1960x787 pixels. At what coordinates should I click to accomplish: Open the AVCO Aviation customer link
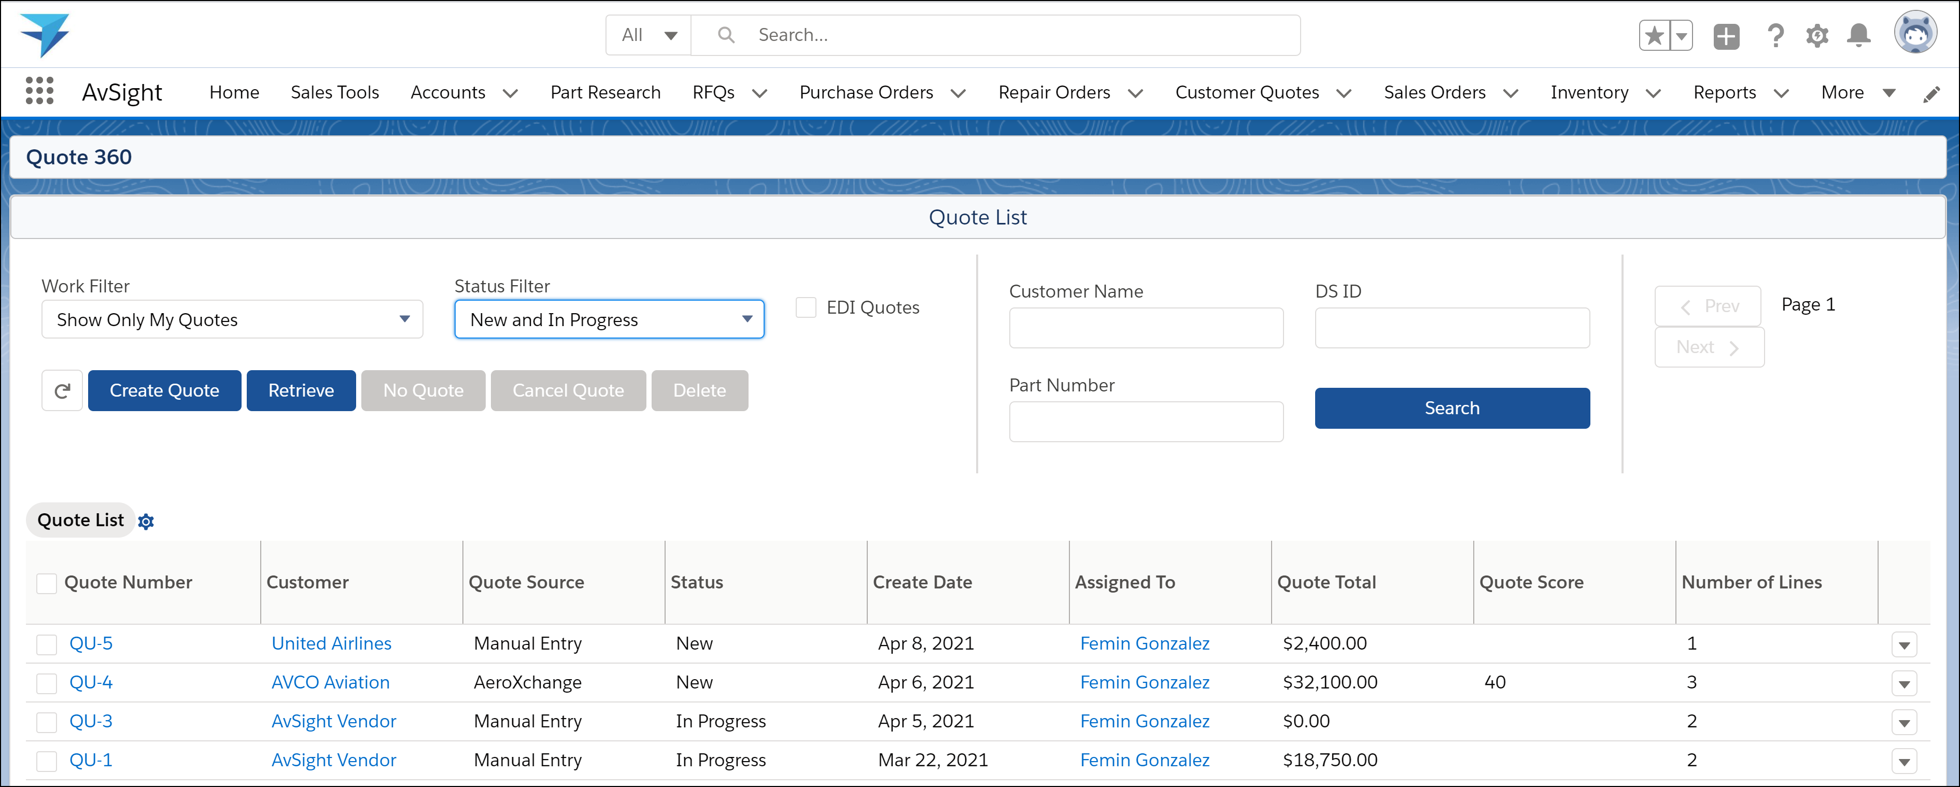click(330, 682)
